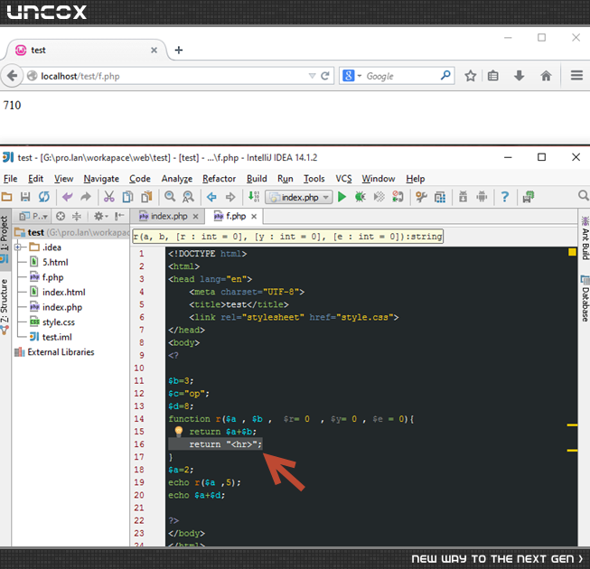The height and width of the screenshot is (569, 590).
Task: Click the Scroll from Source target icon
Action: 61,216
